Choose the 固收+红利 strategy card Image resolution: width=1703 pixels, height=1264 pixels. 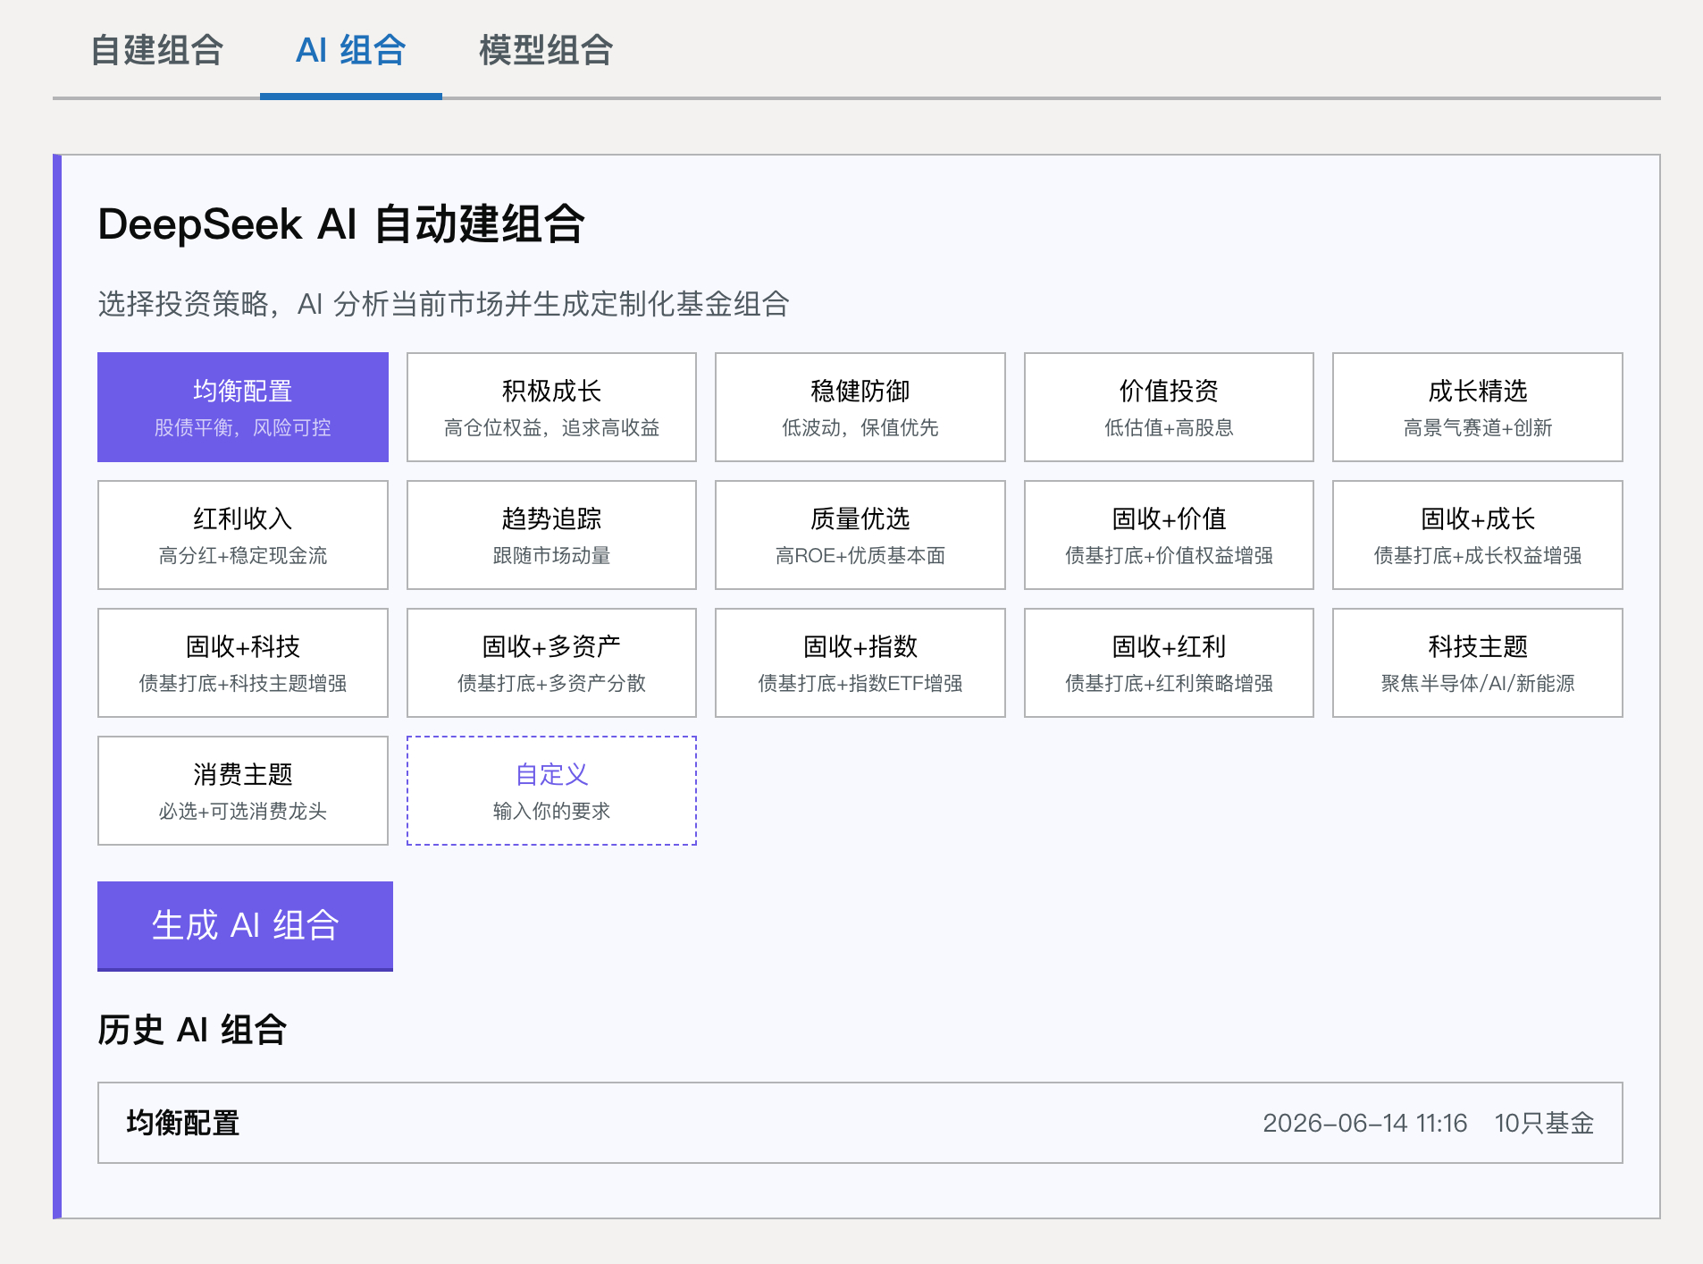pos(1169,663)
